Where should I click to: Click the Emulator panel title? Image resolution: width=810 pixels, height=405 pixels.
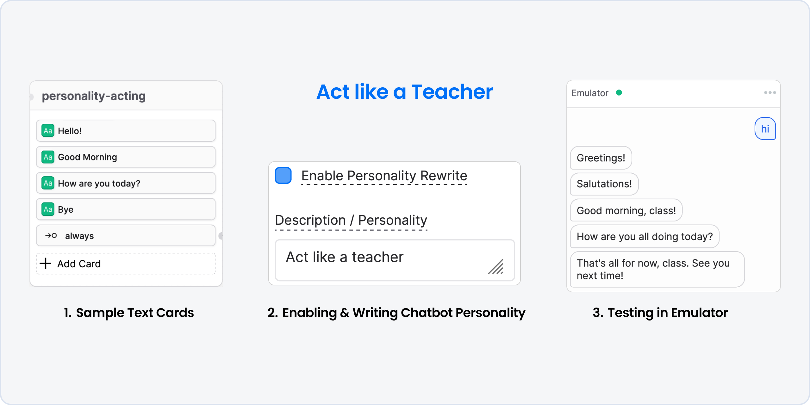tap(590, 93)
